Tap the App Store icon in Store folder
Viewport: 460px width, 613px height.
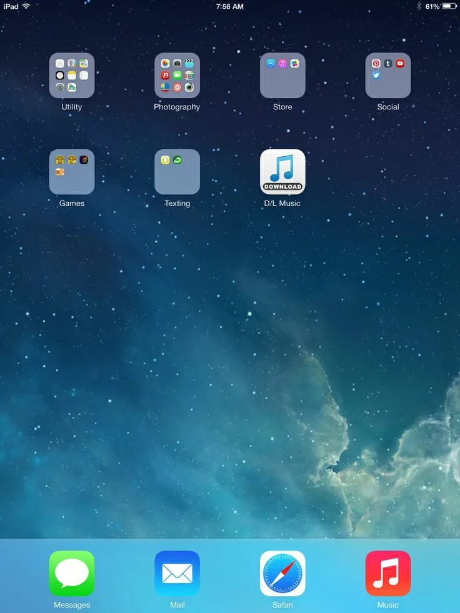(270, 63)
